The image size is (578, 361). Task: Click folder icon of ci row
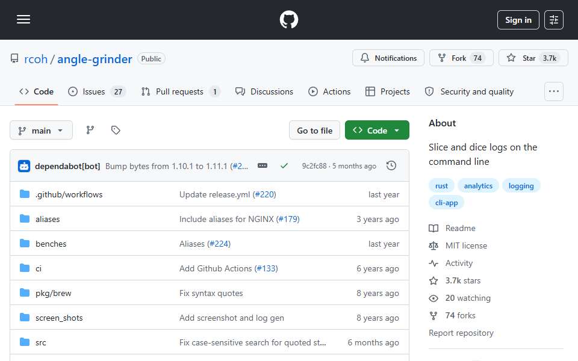click(24, 268)
